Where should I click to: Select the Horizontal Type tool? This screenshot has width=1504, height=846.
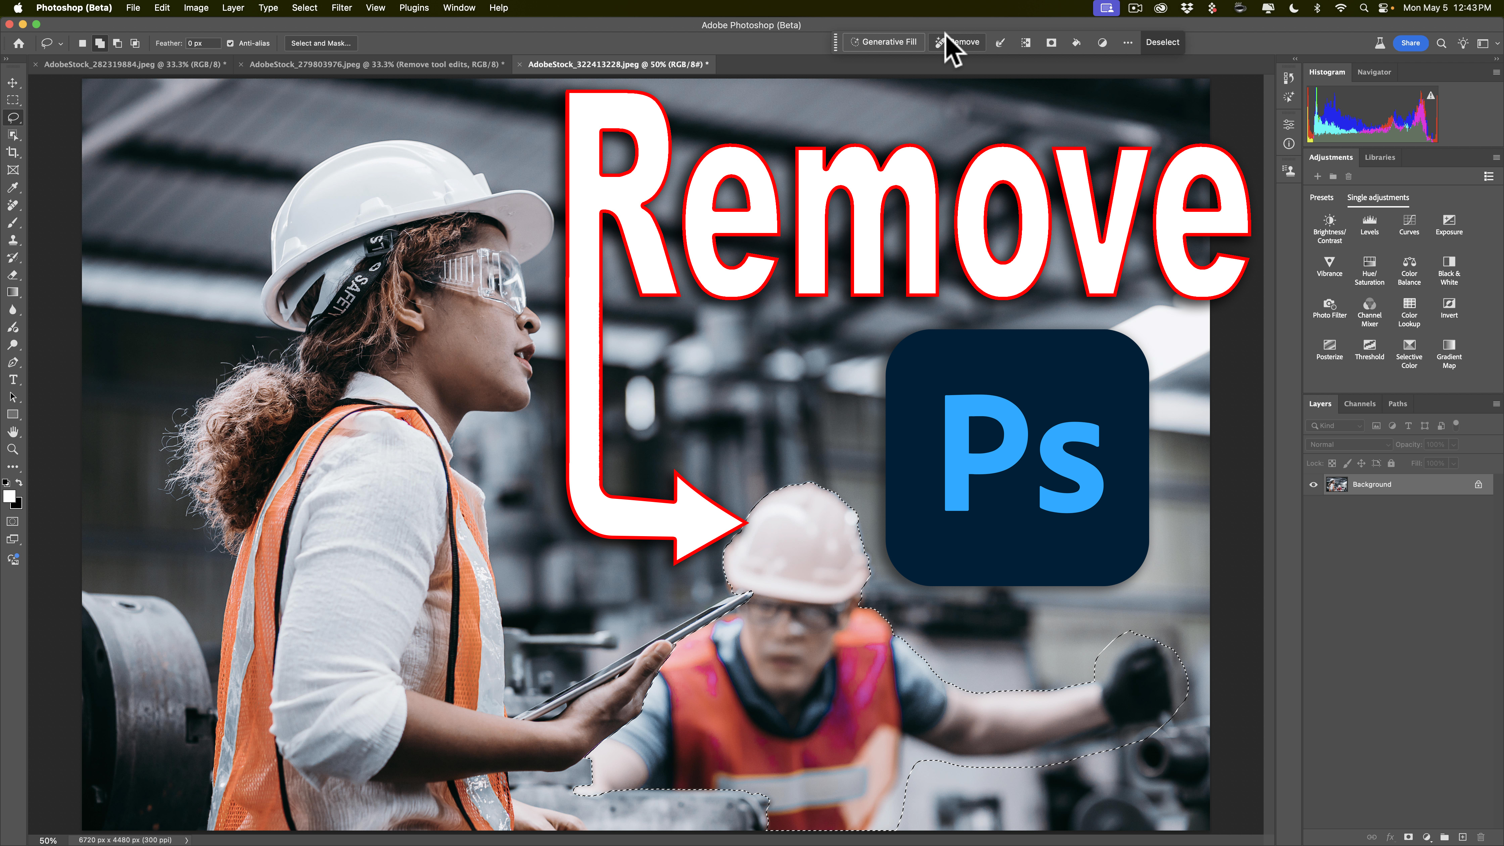[x=13, y=379]
